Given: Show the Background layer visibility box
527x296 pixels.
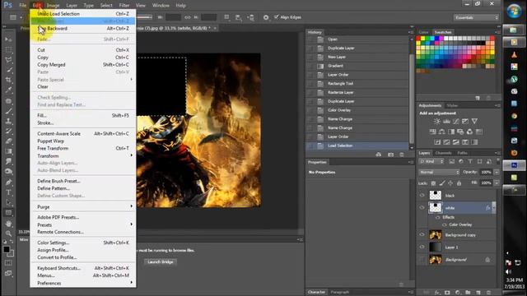Looking at the screenshot, I should [422, 260].
